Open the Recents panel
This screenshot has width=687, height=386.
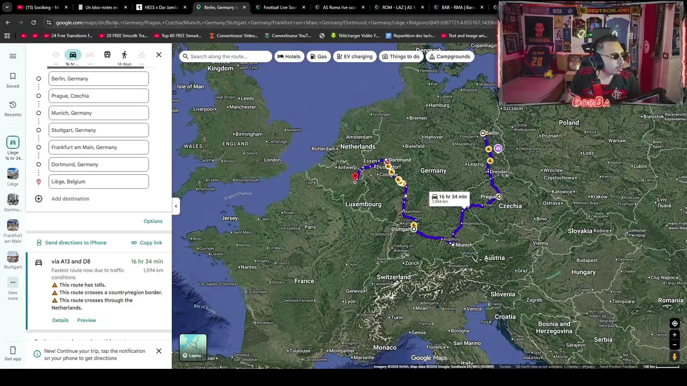tap(13, 108)
